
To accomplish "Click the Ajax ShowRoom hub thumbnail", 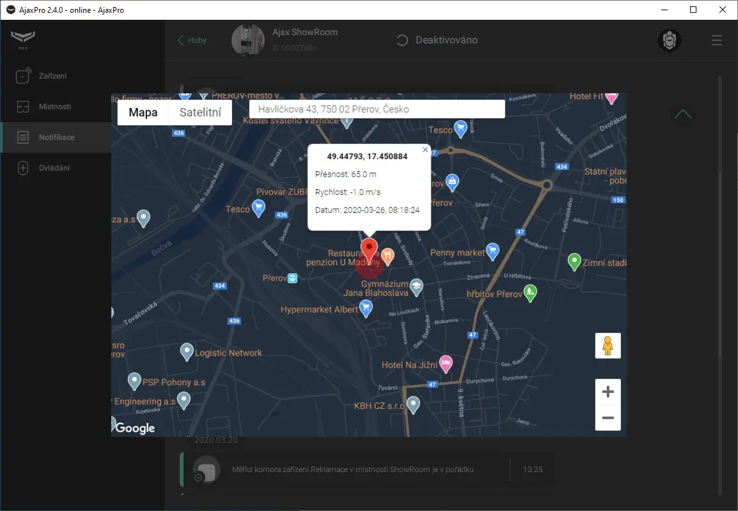I will click(x=248, y=40).
